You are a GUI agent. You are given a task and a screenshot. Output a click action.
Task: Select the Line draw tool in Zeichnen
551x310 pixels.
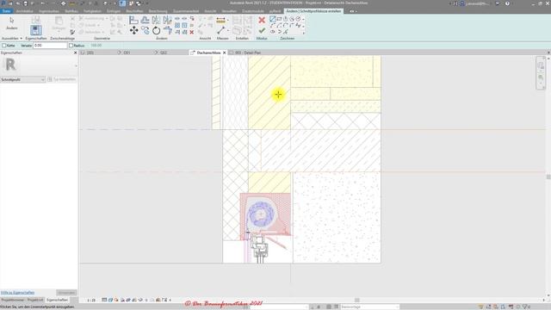(x=273, y=19)
